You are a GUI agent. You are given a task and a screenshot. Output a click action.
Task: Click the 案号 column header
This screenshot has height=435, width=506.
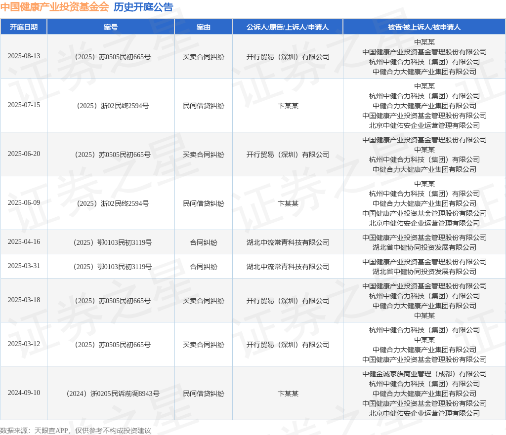click(x=111, y=27)
